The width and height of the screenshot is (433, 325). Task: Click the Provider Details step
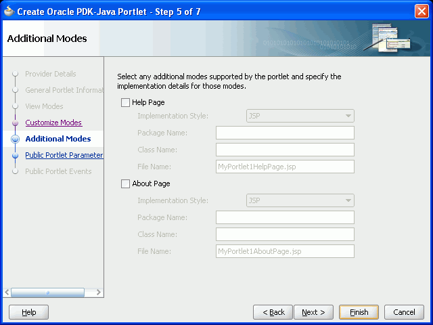point(51,74)
